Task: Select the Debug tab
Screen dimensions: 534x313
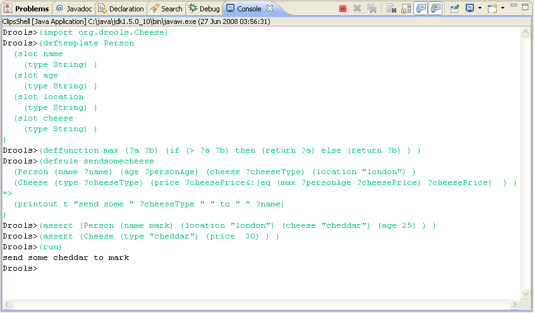Action: [204, 9]
